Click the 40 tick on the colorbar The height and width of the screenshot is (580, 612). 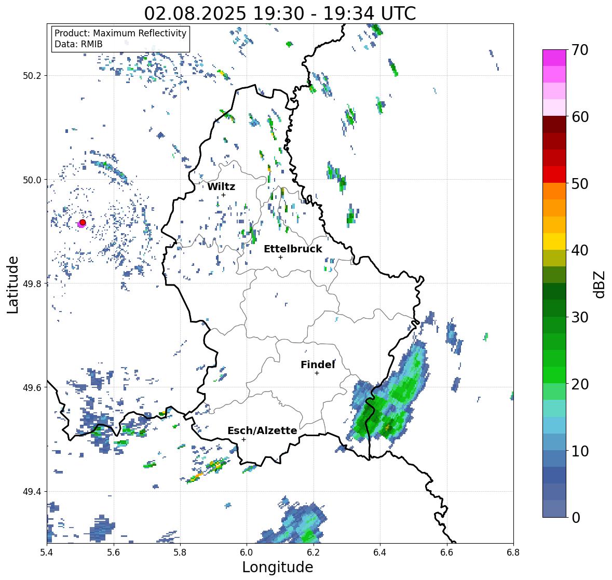(x=580, y=250)
